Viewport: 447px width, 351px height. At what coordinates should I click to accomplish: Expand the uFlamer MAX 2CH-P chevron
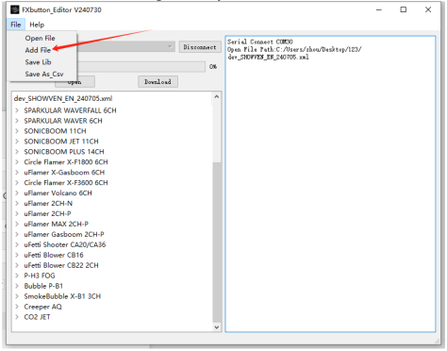pos(17,224)
